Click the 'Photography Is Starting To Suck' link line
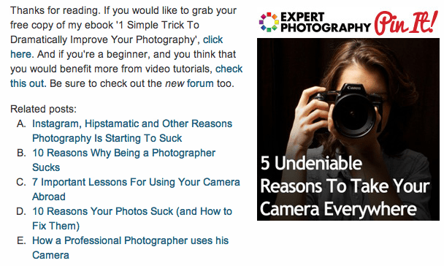 (107, 138)
